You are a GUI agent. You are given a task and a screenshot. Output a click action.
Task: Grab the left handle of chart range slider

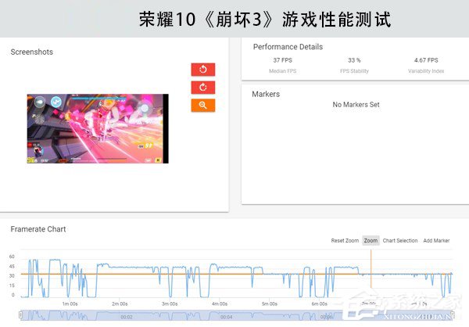pyautogui.click(x=20, y=315)
